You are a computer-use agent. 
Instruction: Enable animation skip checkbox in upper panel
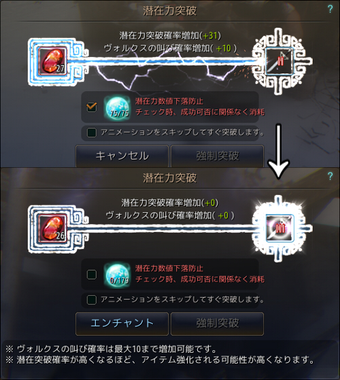pyautogui.click(x=92, y=133)
